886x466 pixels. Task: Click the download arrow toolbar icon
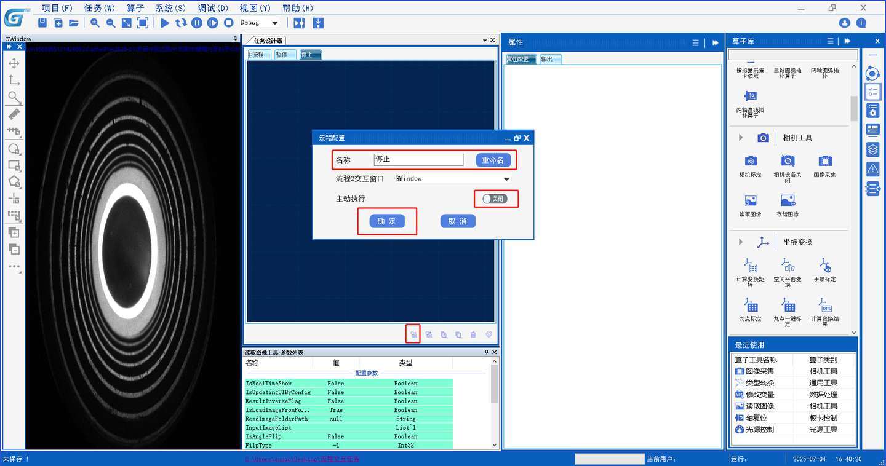point(318,23)
